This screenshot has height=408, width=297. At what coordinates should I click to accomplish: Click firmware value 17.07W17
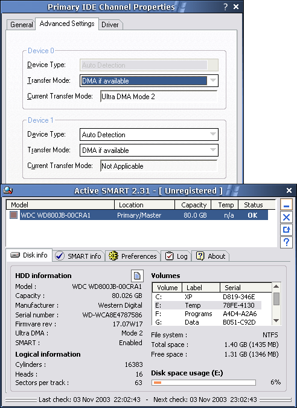pos(127,324)
